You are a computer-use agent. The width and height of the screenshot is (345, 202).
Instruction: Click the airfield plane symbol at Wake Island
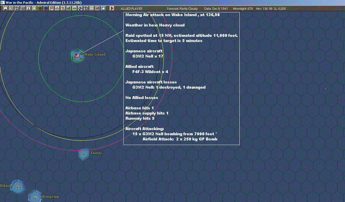click(x=82, y=54)
